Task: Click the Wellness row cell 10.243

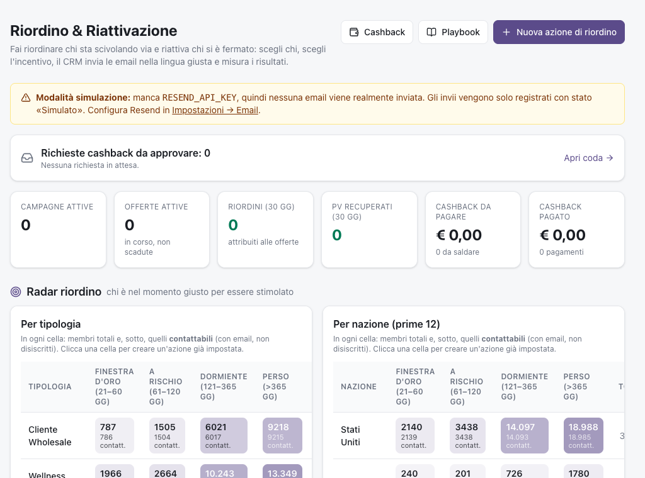Action: click(224, 472)
